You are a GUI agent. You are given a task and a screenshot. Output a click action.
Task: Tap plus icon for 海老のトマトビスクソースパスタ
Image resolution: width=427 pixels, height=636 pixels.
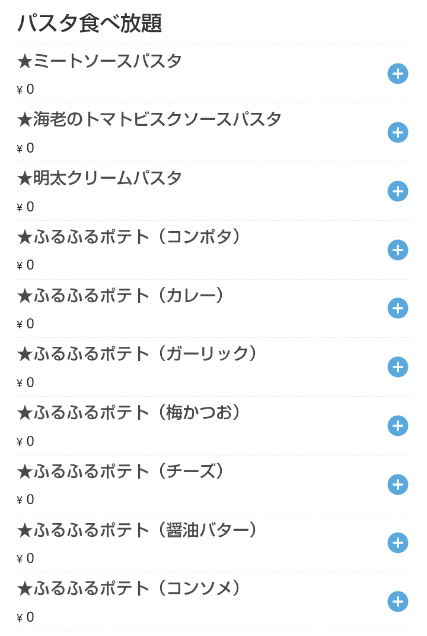click(398, 132)
